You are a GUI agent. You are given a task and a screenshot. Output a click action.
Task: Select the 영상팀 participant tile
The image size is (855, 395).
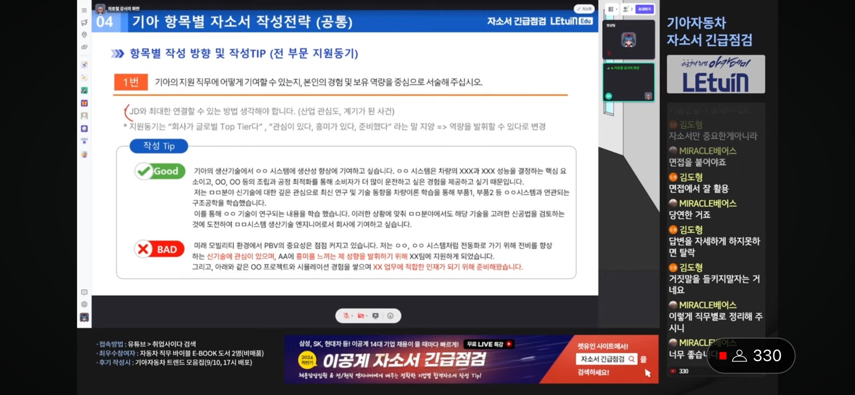[629, 39]
